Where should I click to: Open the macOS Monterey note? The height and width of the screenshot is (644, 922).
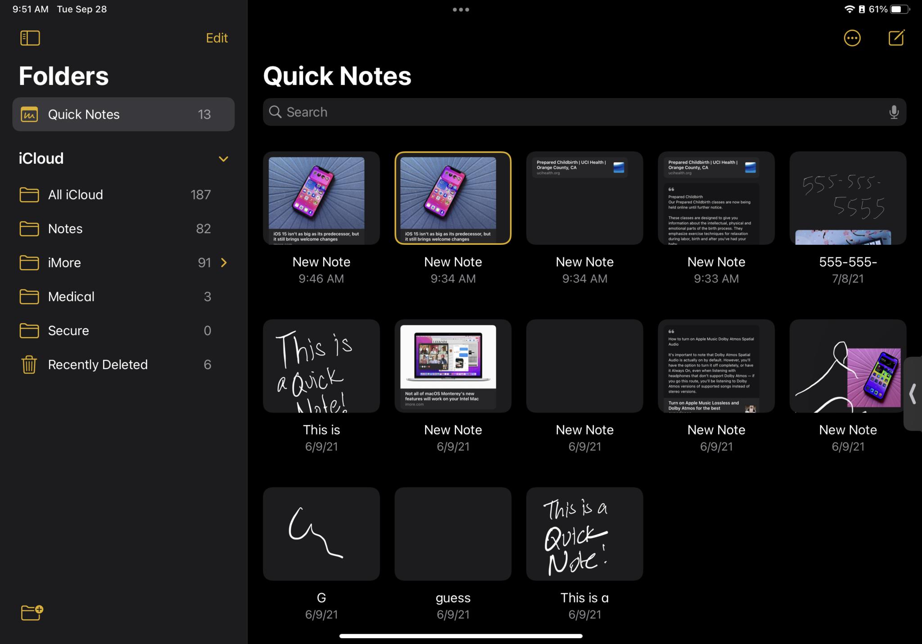[x=453, y=366]
